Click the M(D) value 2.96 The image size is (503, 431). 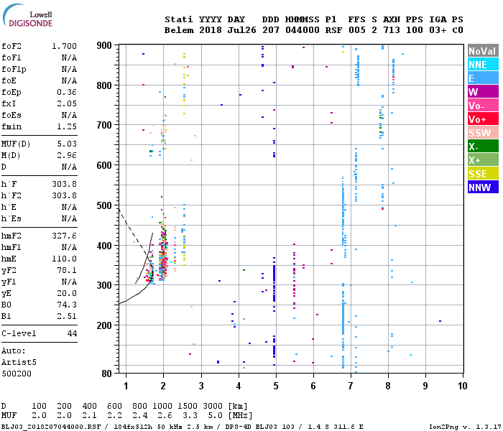click(x=67, y=156)
